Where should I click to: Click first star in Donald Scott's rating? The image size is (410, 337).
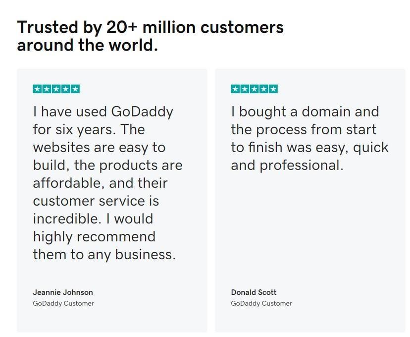(x=236, y=89)
